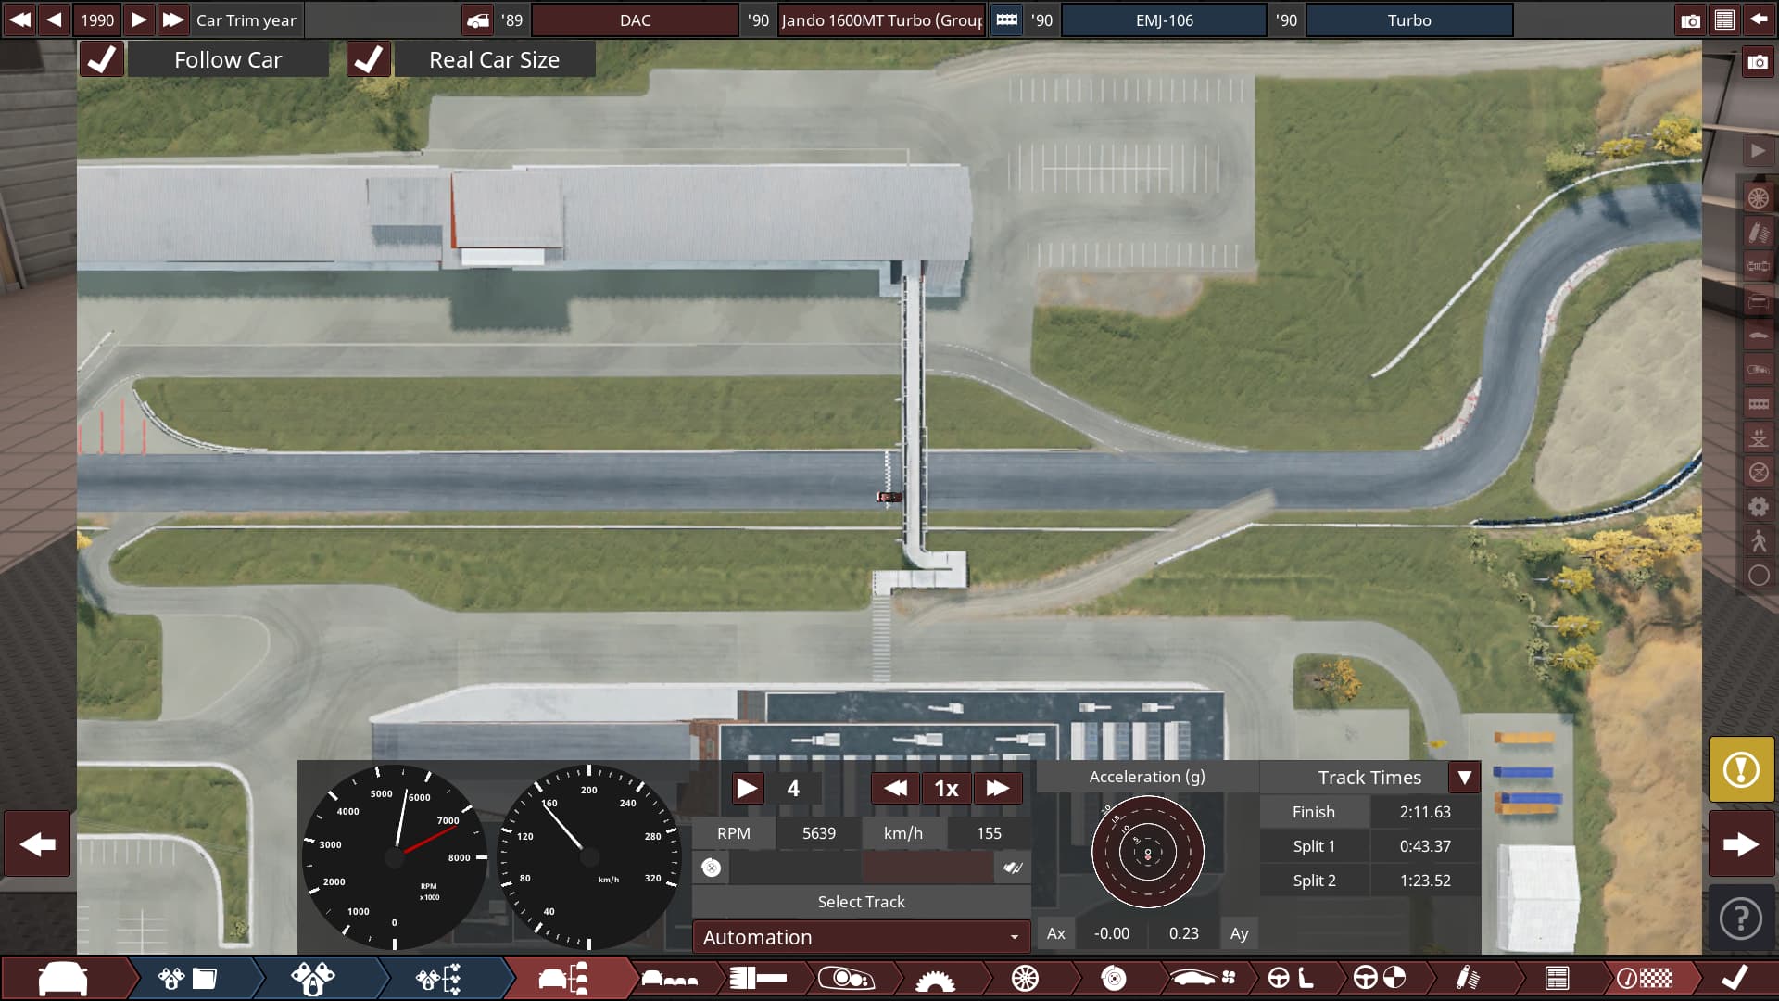Click the yellow warnings exclamation icon
The height and width of the screenshot is (1001, 1779).
(1741, 769)
